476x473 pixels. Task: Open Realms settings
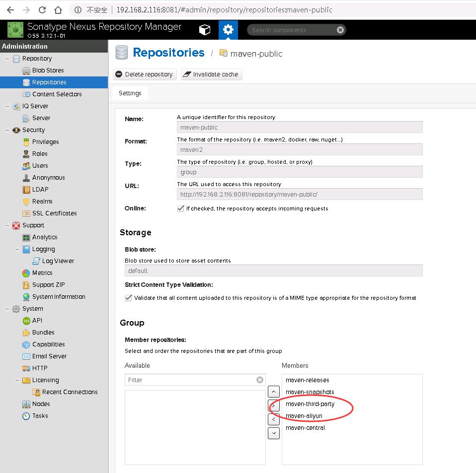(x=42, y=202)
